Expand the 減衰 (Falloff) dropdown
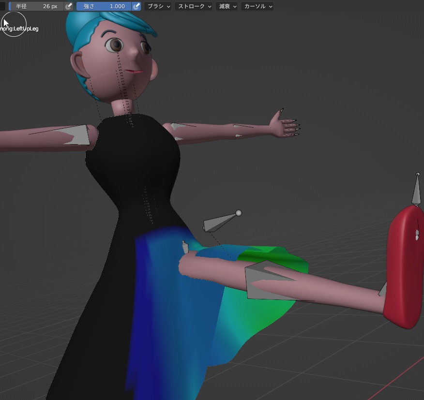Screen dimensions: 424x400 coord(227,6)
